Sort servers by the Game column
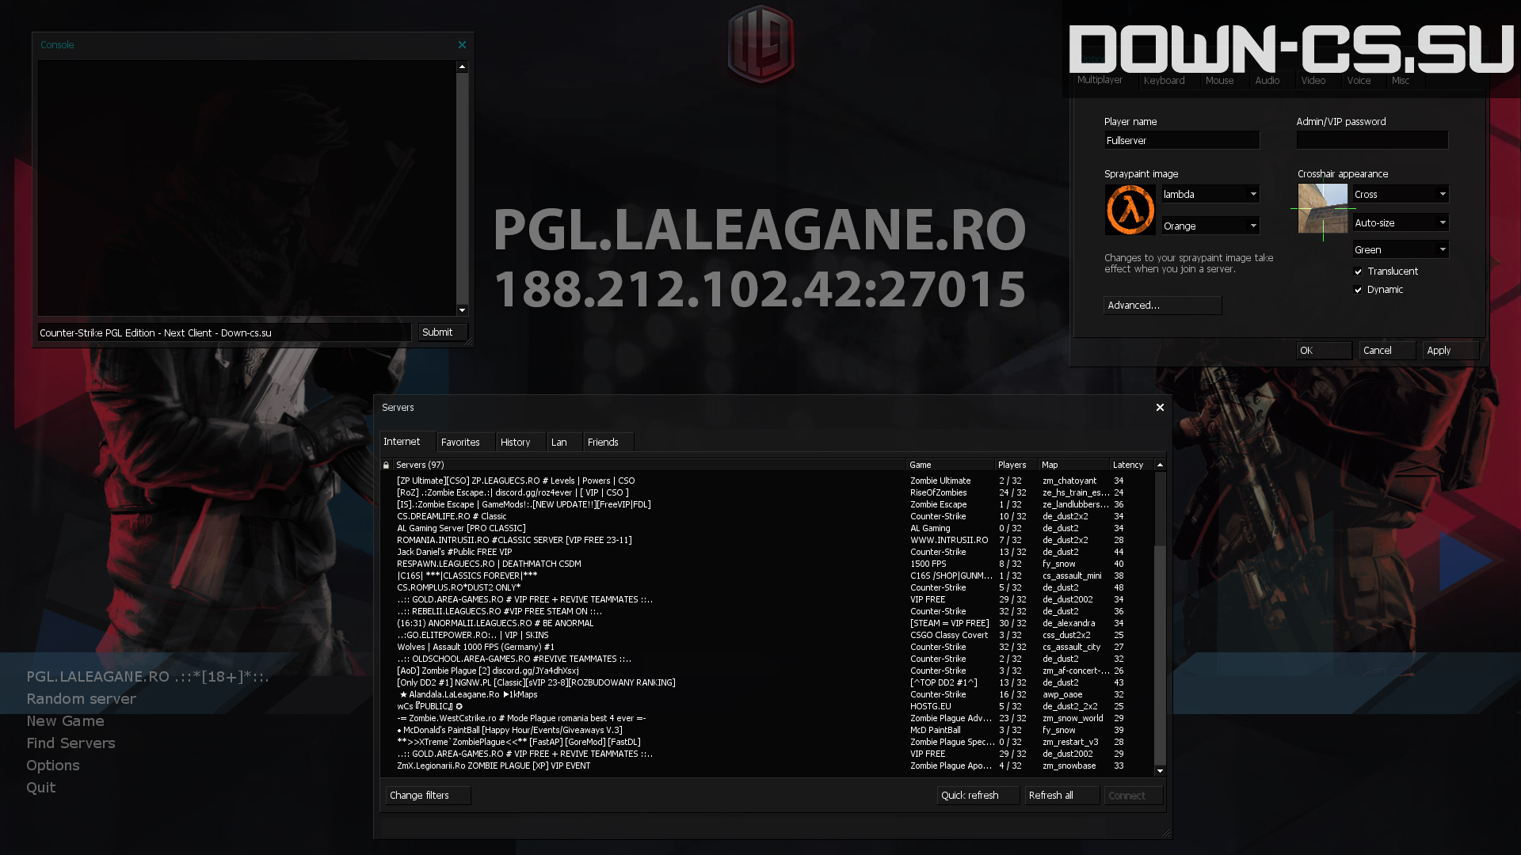This screenshot has width=1521, height=855. point(950,465)
